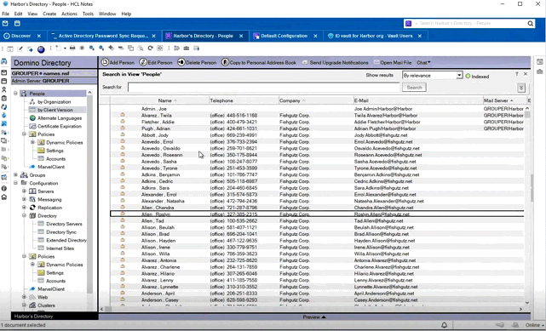546x331 pixels.
Task: Open Calendar icon in left sidebar
Action: [4, 81]
